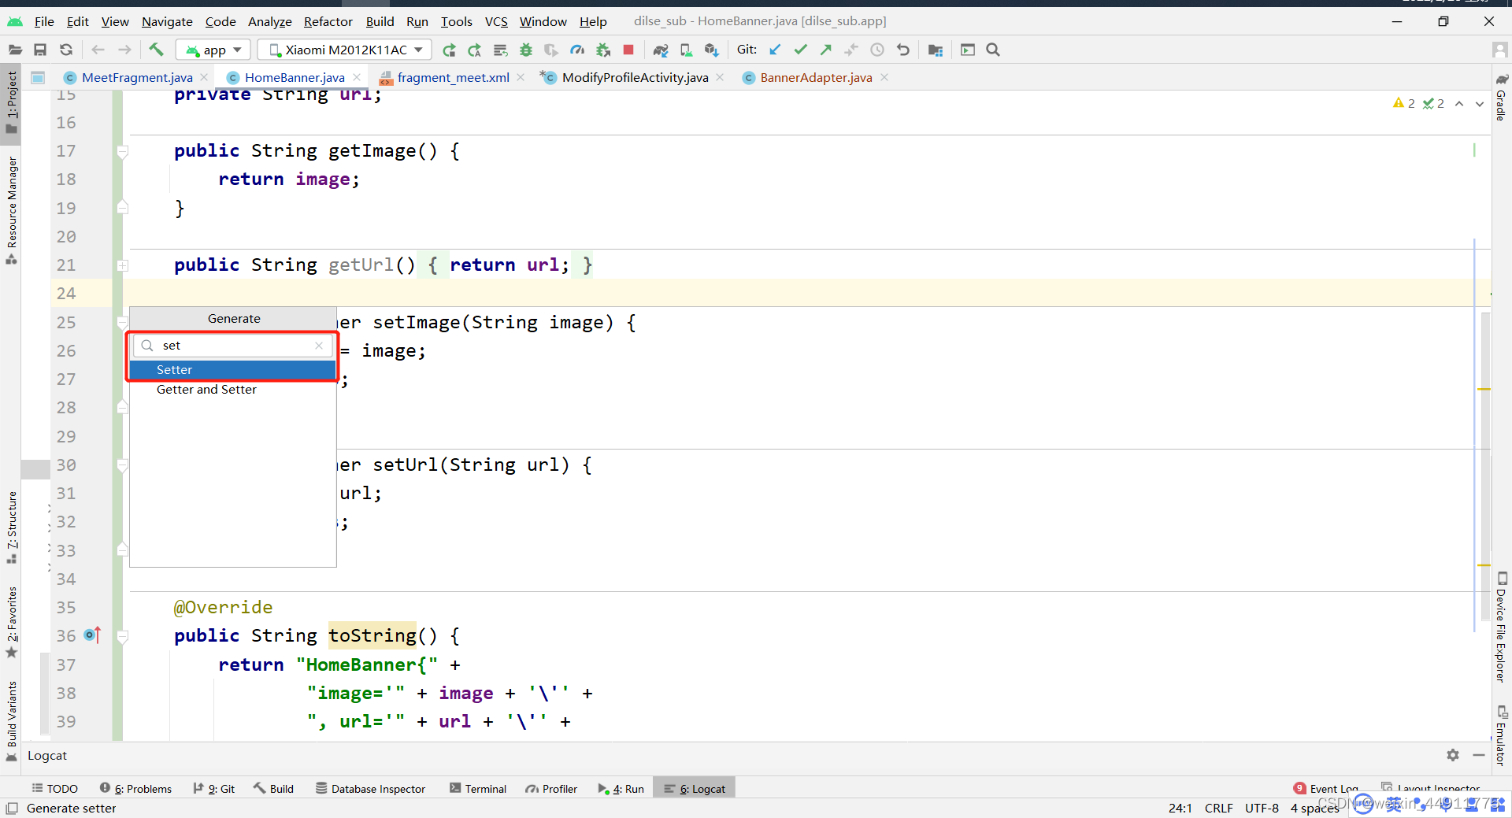Change the CRLF line separator in status bar
This screenshot has height=818, width=1512.
pos(1218,808)
